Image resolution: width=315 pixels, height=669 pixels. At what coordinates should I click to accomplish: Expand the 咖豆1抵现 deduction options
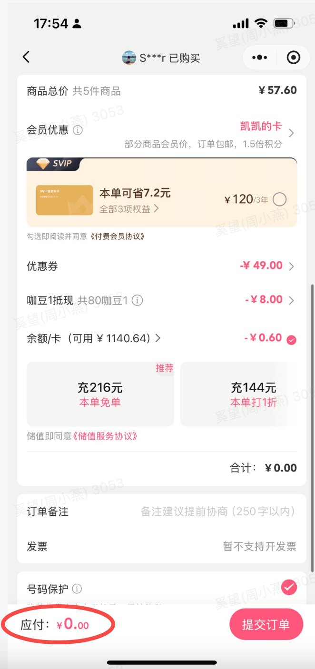(291, 300)
